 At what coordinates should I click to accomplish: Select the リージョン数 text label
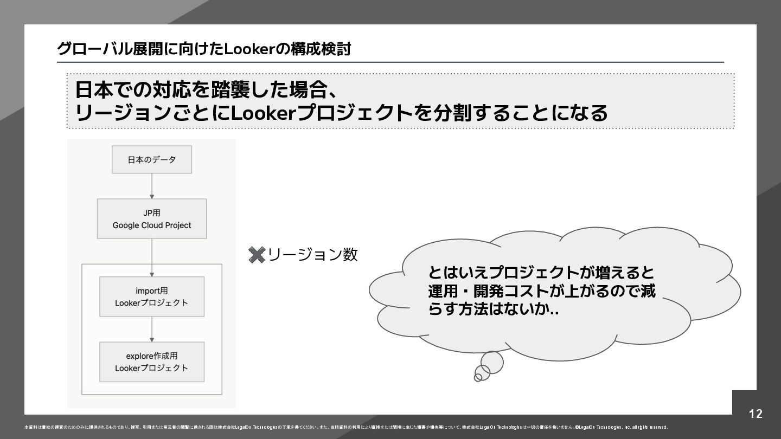[x=313, y=254]
